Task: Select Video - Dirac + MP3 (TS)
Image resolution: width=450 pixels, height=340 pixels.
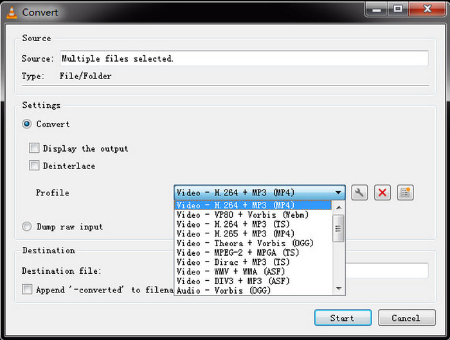Action: [x=253, y=262]
